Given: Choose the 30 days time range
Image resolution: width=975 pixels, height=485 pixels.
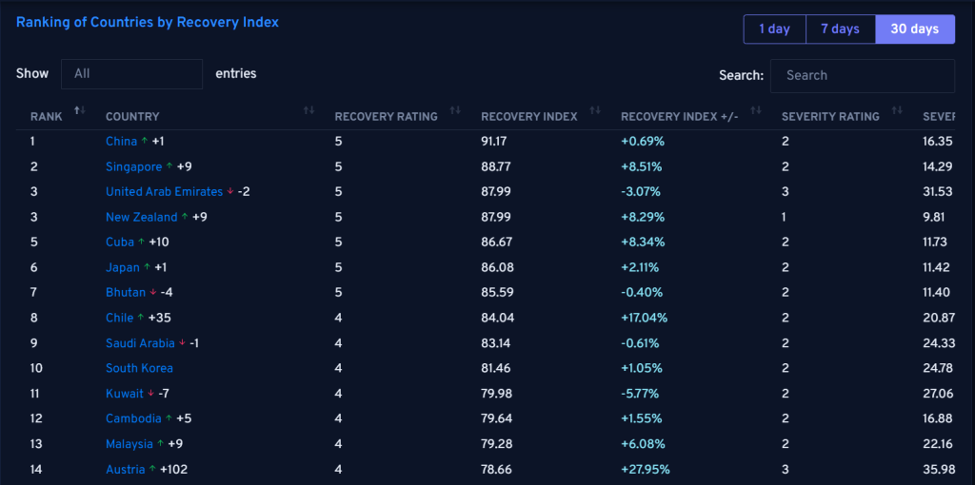Looking at the screenshot, I should point(915,29).
